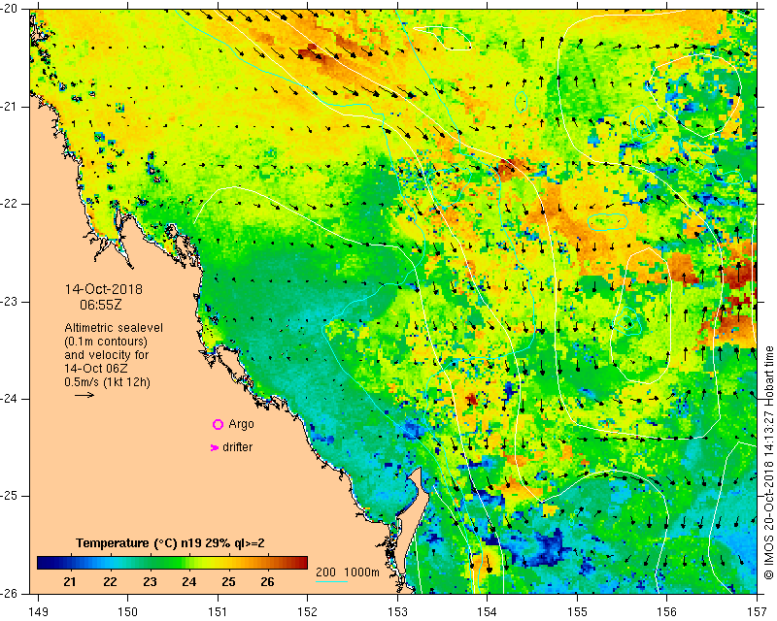
Task: Click the velocity scale arrow under 0.5m/s
Action: (84, 395)
